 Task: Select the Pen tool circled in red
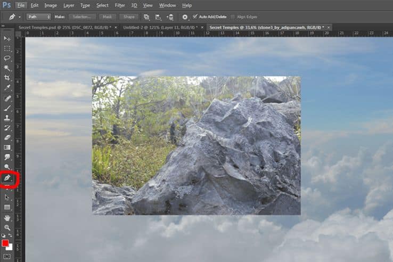[x=7, y=178]
